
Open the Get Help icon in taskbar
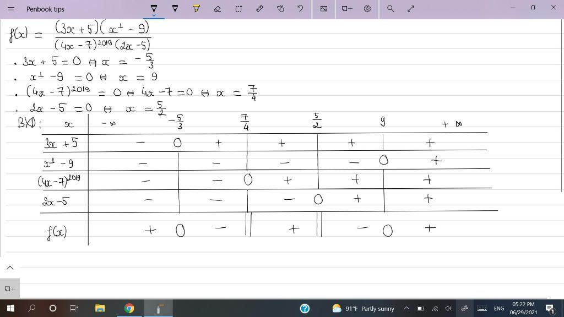click(305, 308)
